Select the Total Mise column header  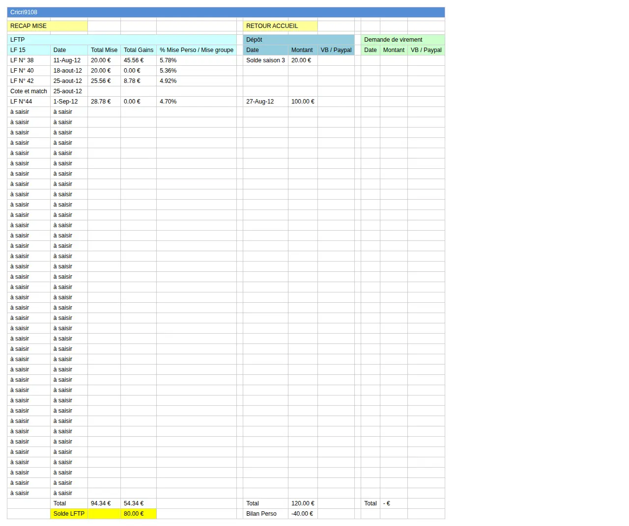point(104,50)
